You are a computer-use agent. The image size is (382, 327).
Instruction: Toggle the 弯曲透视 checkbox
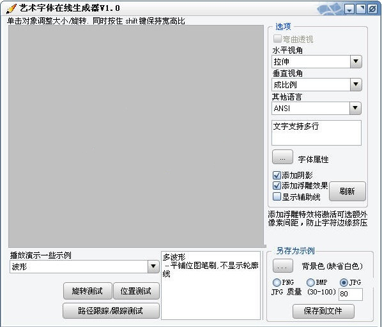pos(277,39)
